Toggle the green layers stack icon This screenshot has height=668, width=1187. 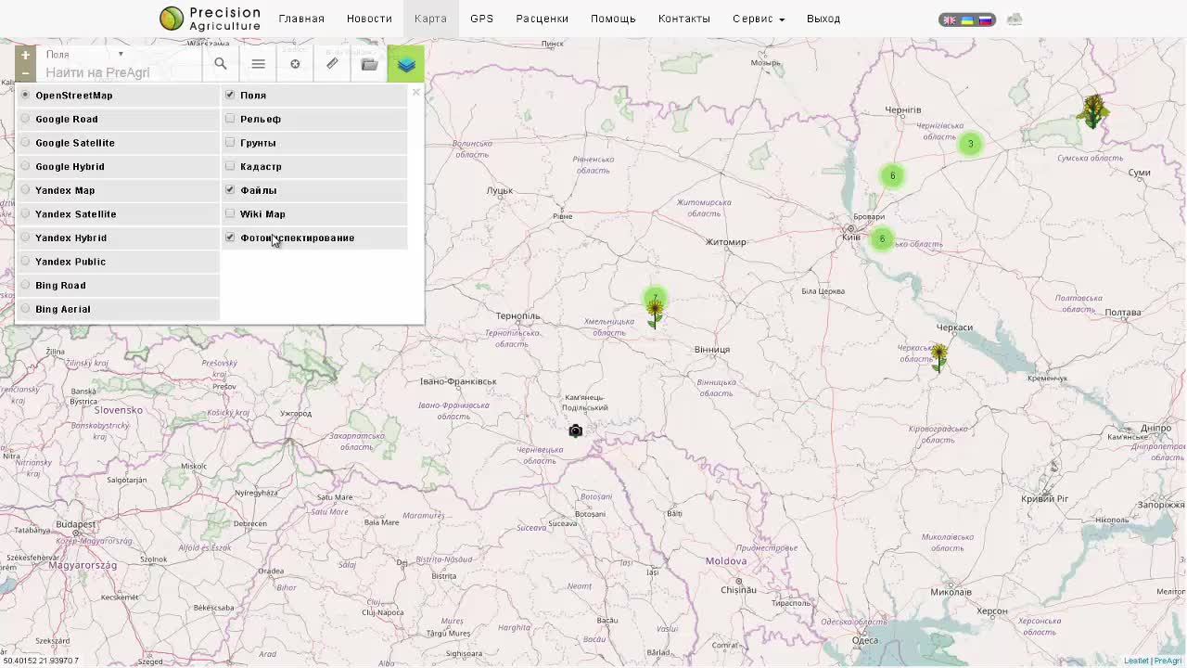click(406, 64)
